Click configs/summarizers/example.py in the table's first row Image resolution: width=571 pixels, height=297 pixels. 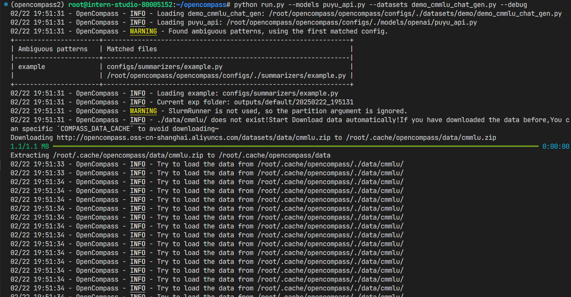pyautogui.click(x=165, y=67)
